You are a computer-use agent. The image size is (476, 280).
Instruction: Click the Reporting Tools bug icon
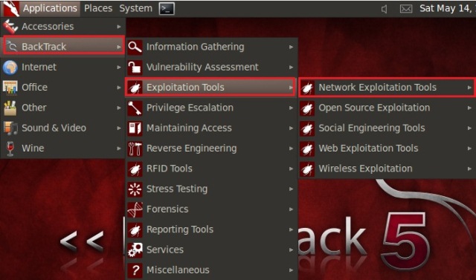click(135, 229)
